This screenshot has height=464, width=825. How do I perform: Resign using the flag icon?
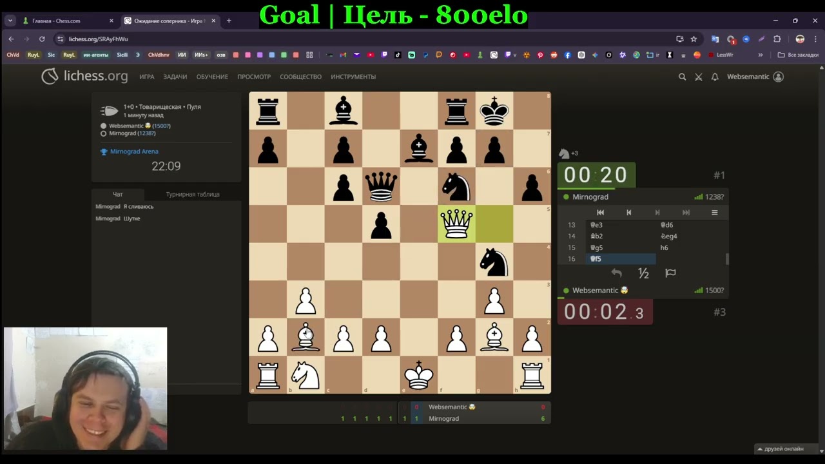pyautogui.click(x=670, y=273)
